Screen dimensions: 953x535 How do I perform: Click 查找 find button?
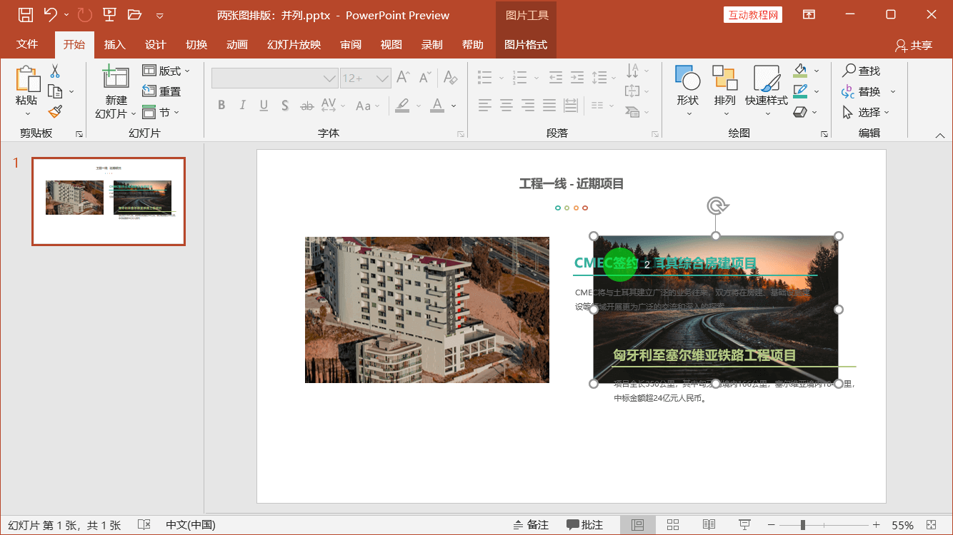(x=862, y=71)
